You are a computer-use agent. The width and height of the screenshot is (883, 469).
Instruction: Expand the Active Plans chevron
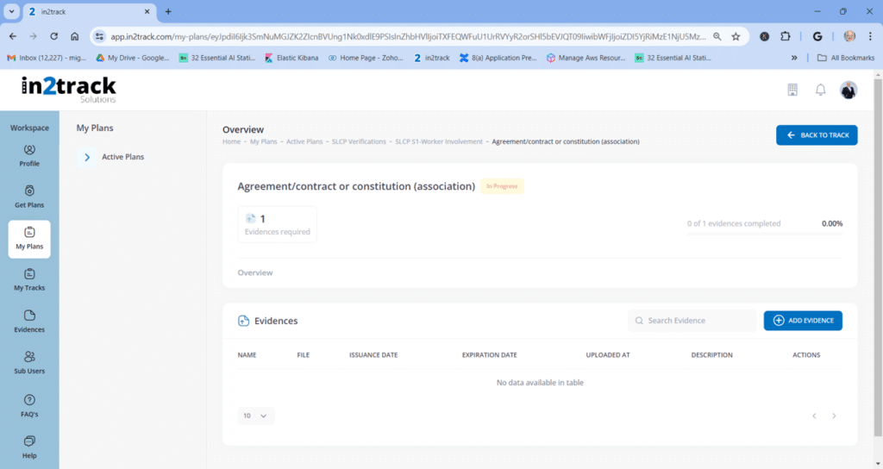tap(87, 157)
